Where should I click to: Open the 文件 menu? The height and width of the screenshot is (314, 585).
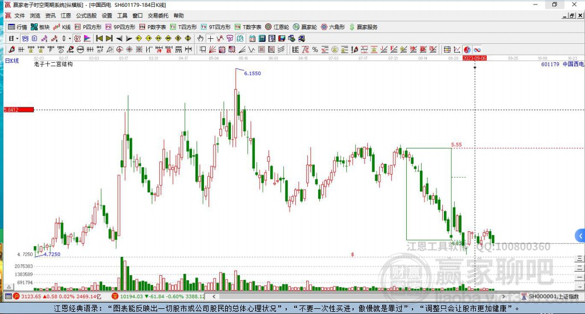pos(19,15)
